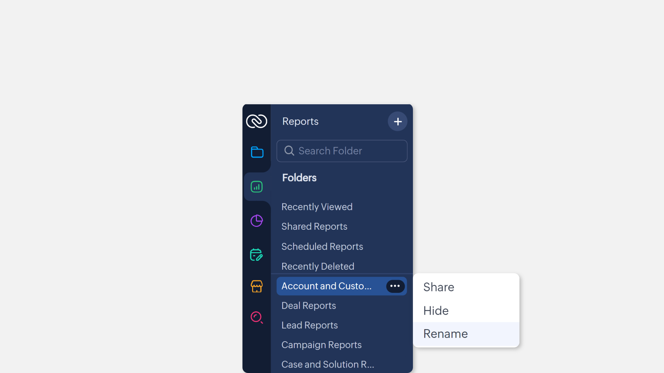
Task: Choose Hide from the context menu
Action: point(466,310)
